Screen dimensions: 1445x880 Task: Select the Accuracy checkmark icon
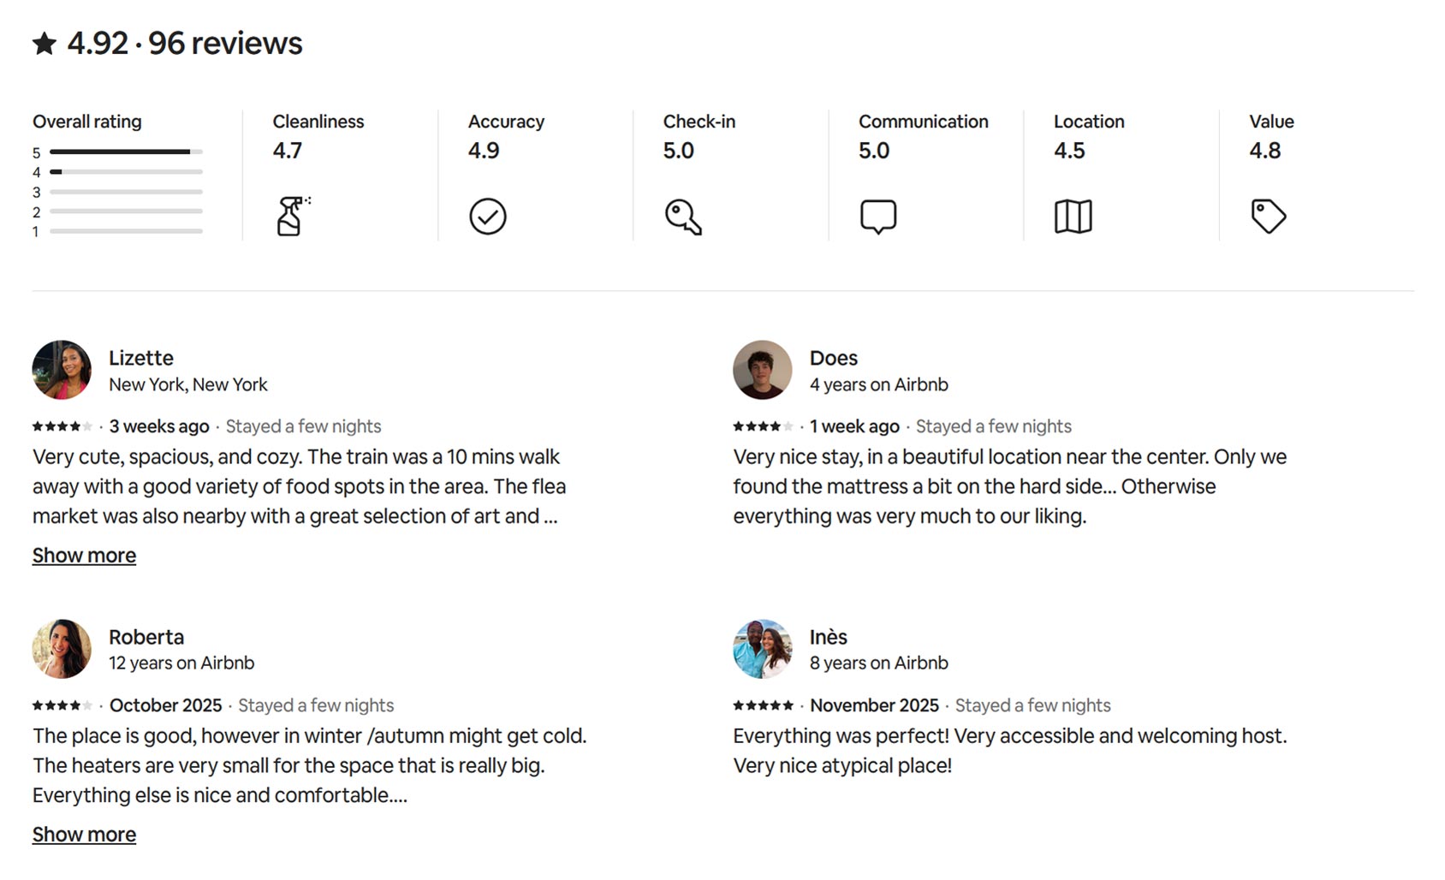pyautogui.click(x=487, y=216)
